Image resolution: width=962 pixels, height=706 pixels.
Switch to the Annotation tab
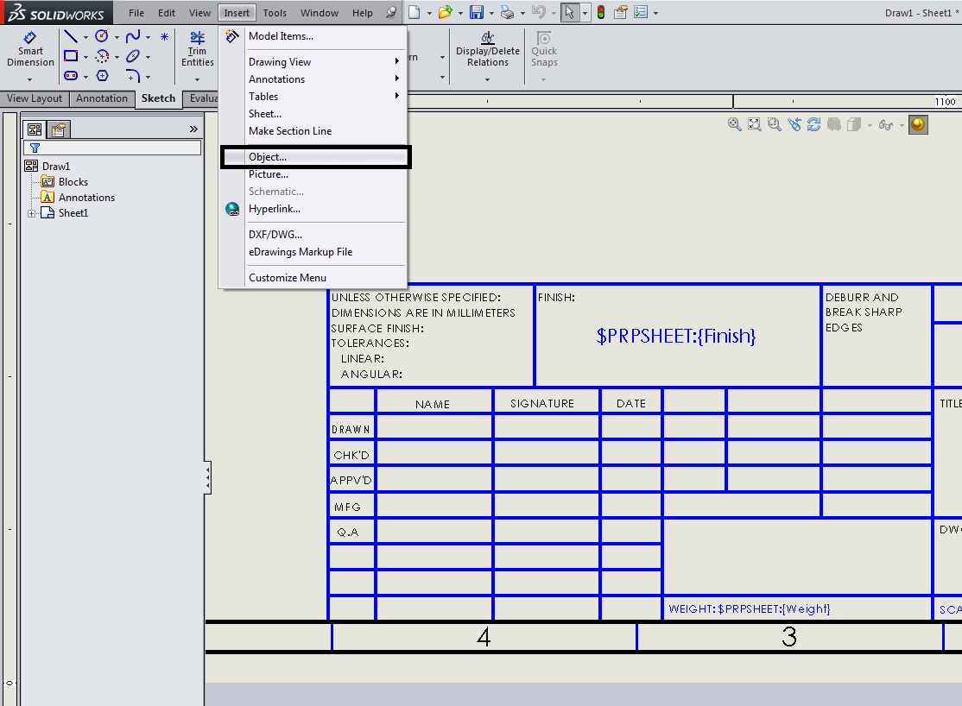[x=101, y=98]
